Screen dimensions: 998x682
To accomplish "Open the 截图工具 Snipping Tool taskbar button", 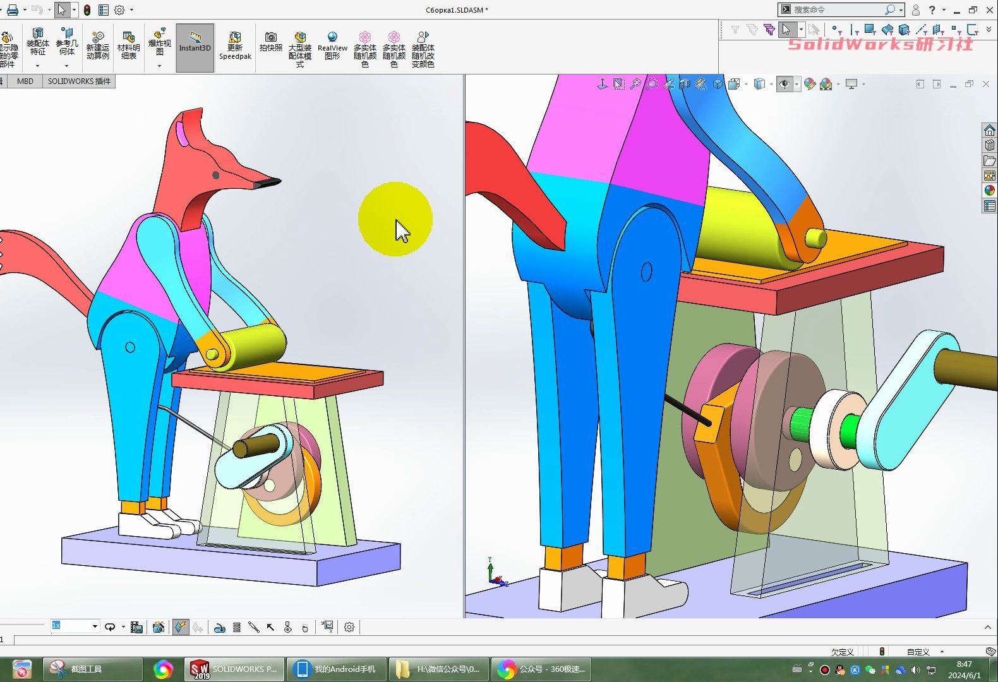I will click(x=92, y=669).
